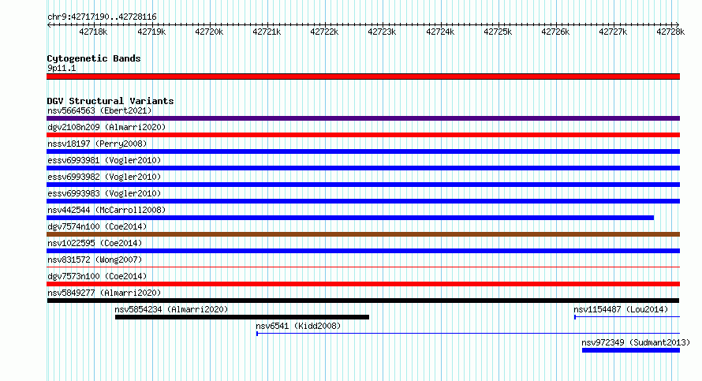This screenshot has height=381, width=702.
Task: Open the nsv831572 (Wong2007) label
Action: [95, 260]
